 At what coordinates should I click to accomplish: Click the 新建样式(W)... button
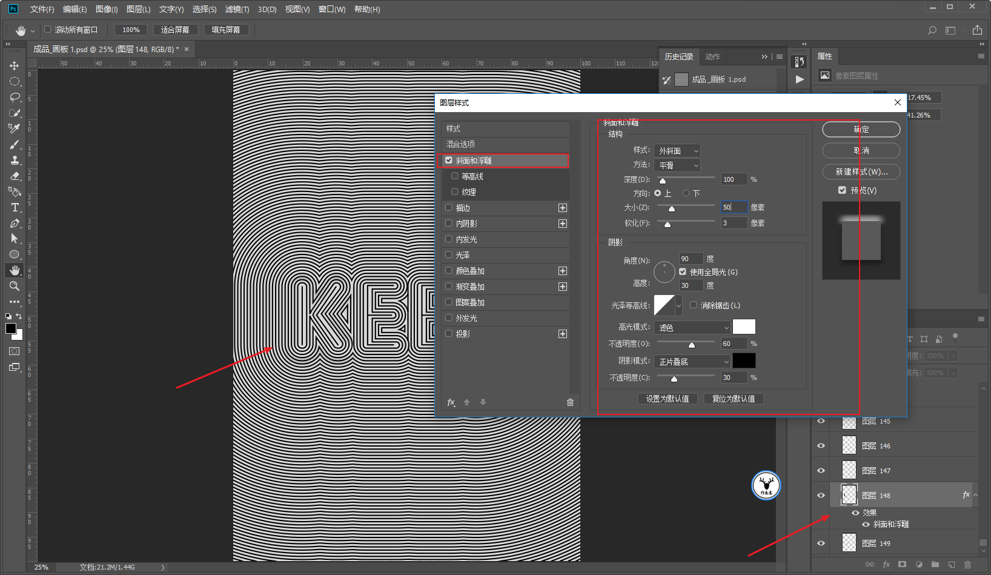861,171
